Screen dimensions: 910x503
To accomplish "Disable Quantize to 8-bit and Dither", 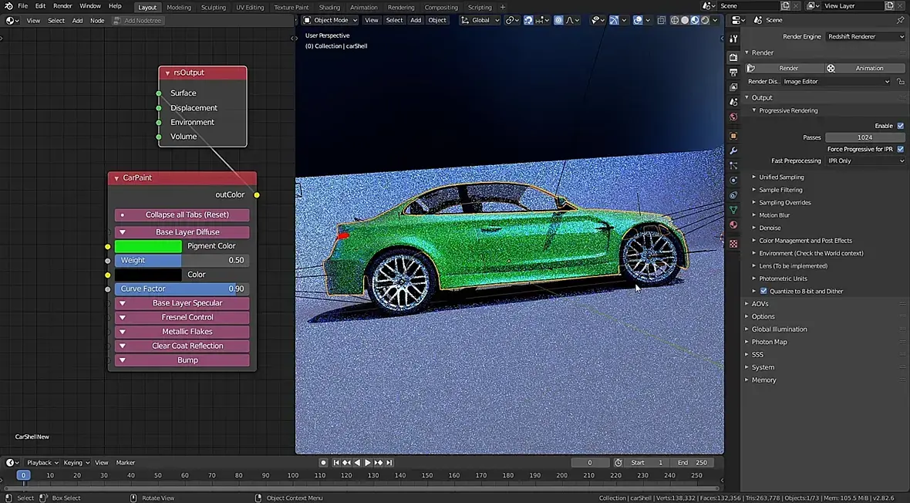I will click(763, 291).
